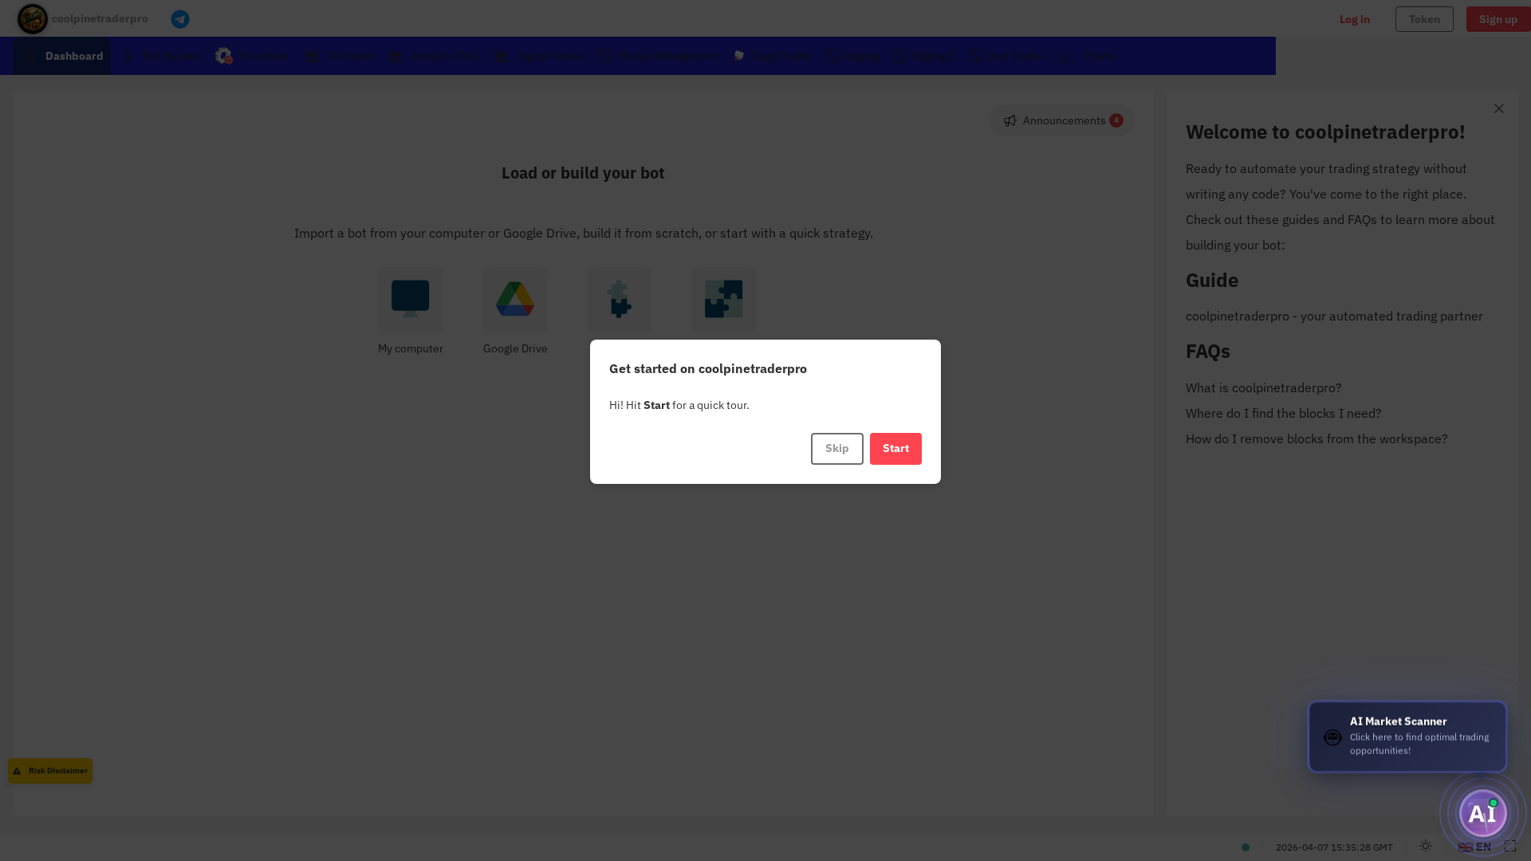Screen dimensions: 1531x861
Task: Select the Dashboard tab
Action: click(62, 56)
